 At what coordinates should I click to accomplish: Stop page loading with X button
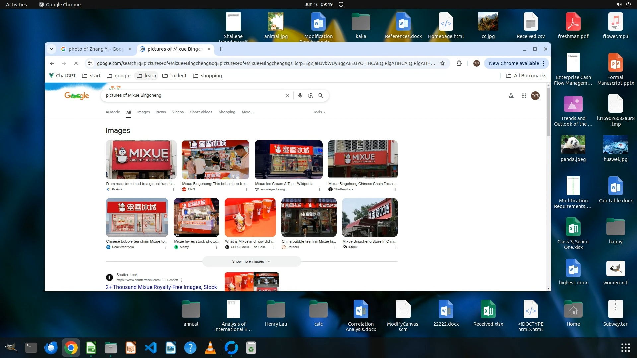(x=76, y=63)
